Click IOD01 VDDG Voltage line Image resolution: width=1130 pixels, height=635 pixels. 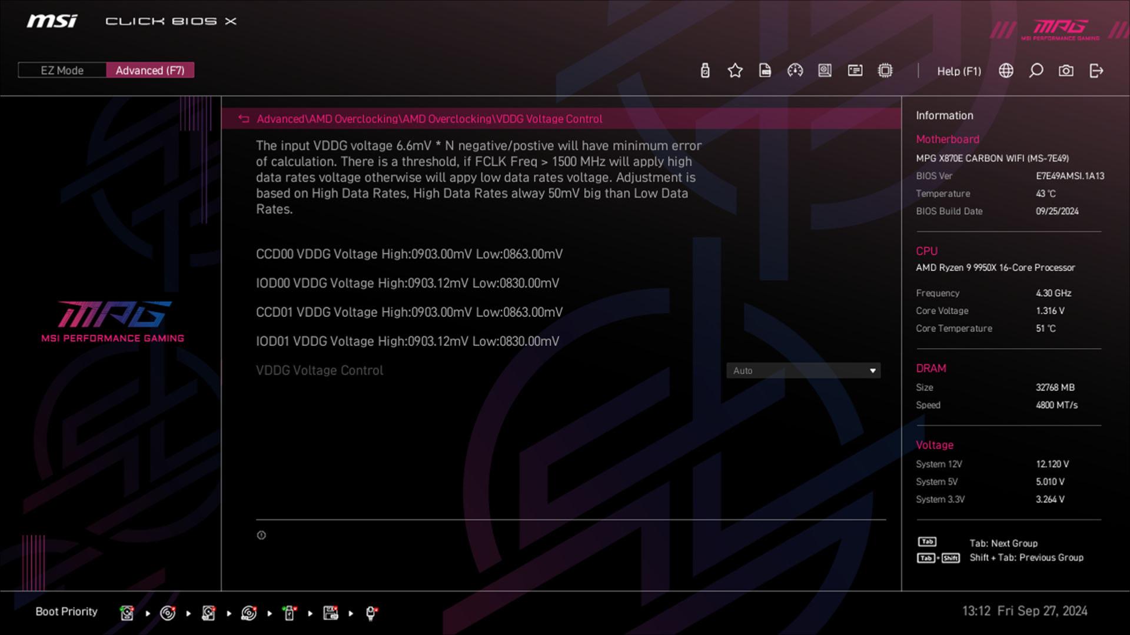coord(407,341)
